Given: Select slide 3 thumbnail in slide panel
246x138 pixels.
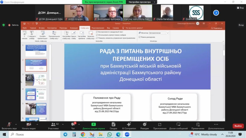Looking at the screenshot, I should [x=36, y=80].
